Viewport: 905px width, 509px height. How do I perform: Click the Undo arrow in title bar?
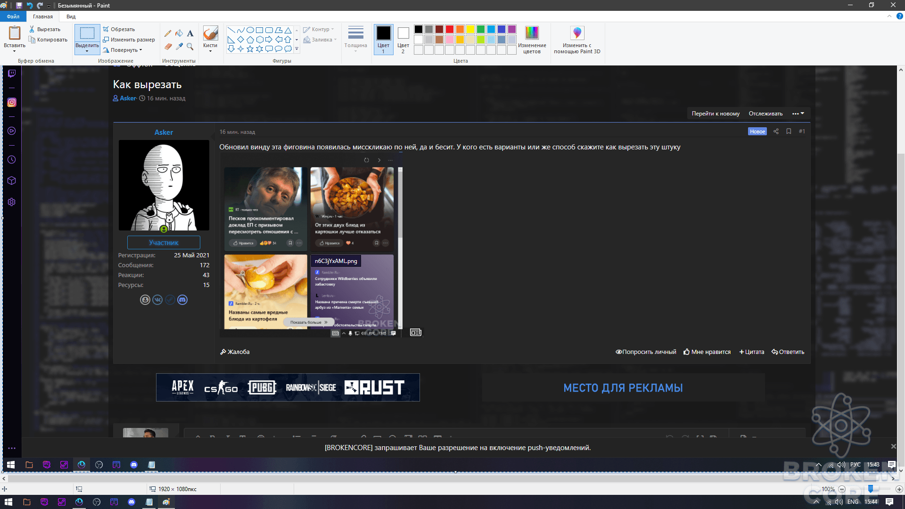[30, 5]
